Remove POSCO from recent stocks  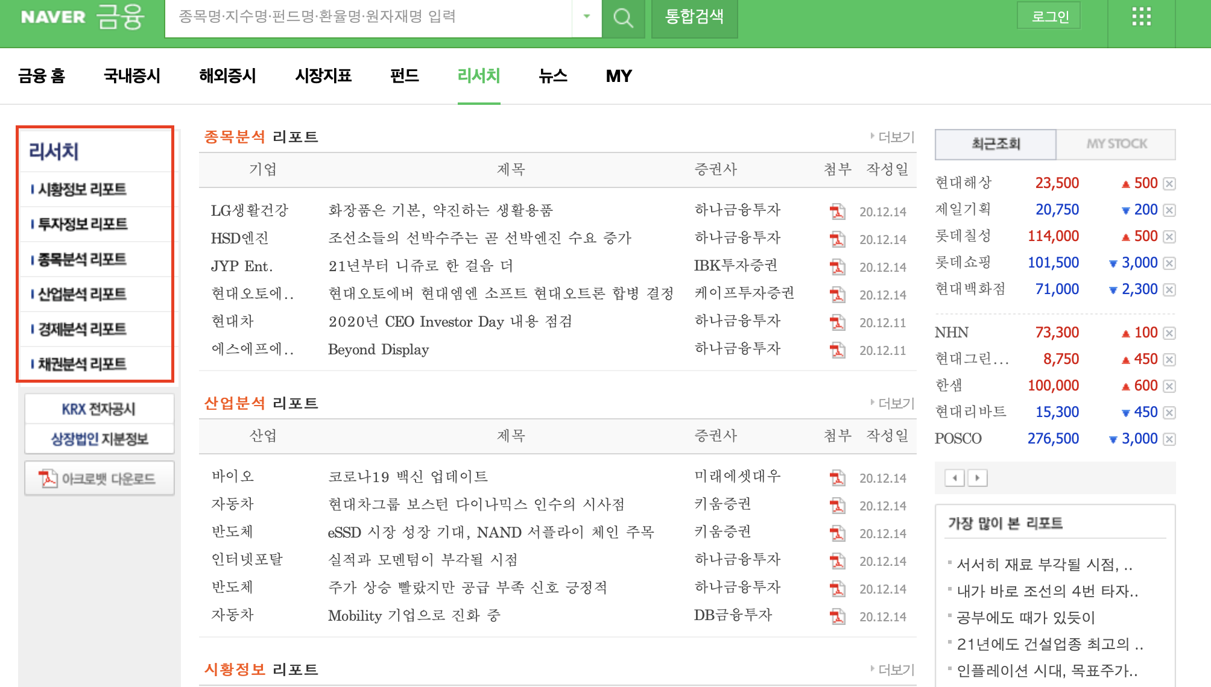coord(1169,439)
